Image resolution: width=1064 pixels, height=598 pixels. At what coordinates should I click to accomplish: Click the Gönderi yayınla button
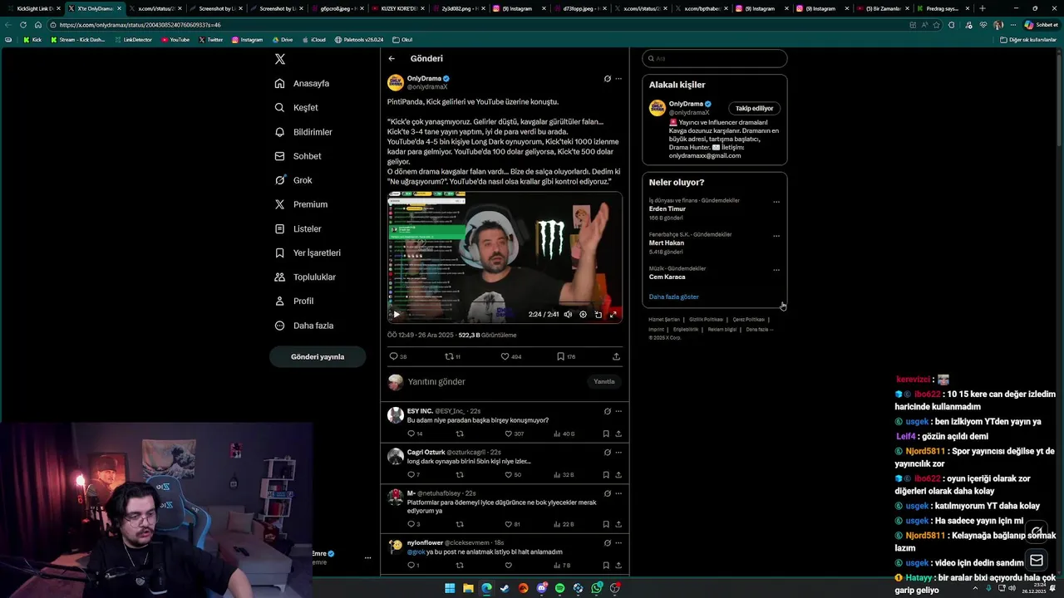(x=318, y=356)
